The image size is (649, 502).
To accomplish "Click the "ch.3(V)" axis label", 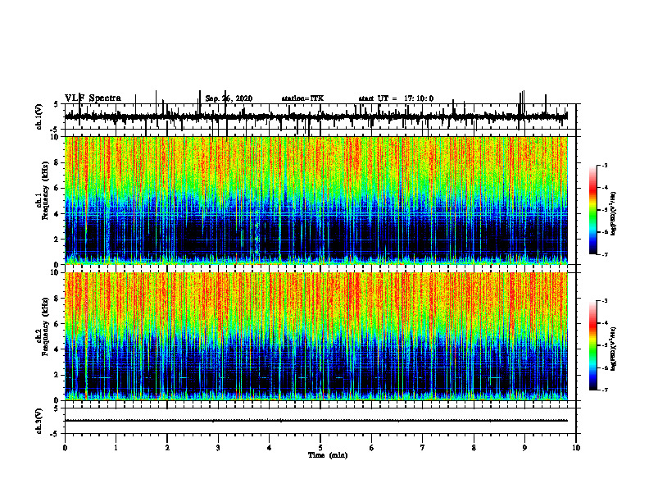I will [x=39, y=421].
